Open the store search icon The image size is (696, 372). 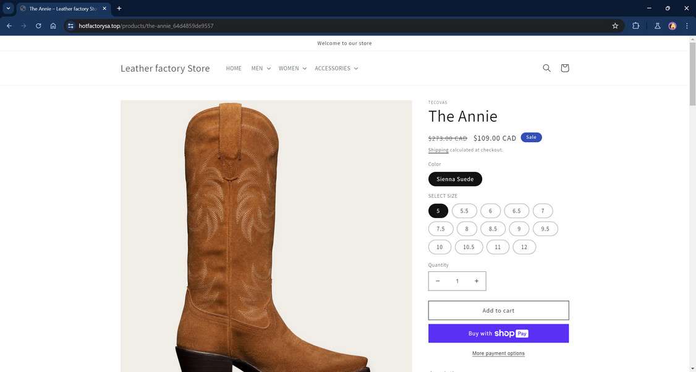point(546,68)
